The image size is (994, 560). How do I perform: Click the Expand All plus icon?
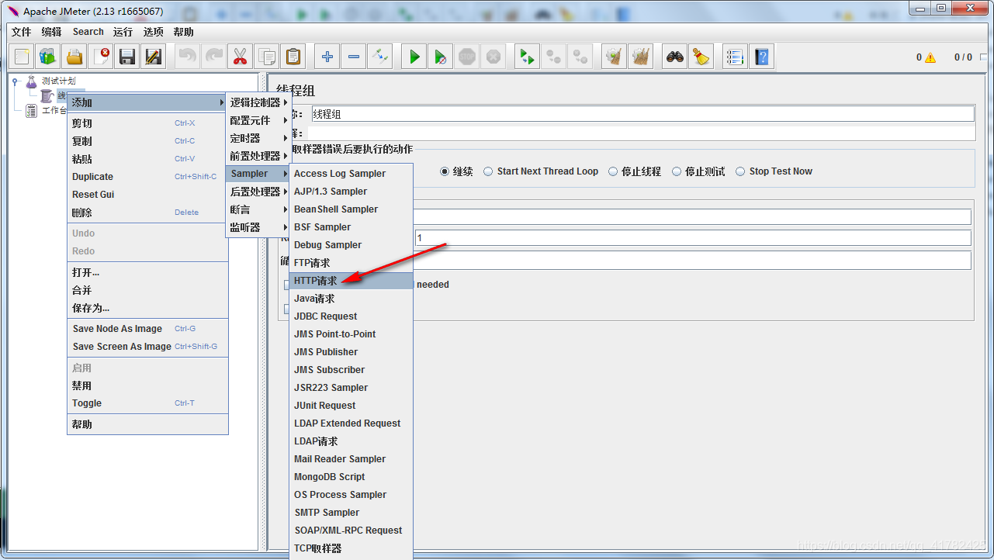tap(327, 57)
